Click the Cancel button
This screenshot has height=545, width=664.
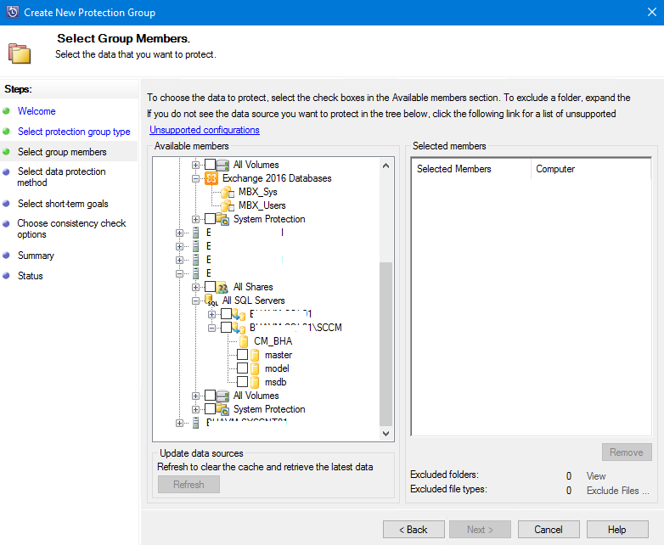[549, 530]
